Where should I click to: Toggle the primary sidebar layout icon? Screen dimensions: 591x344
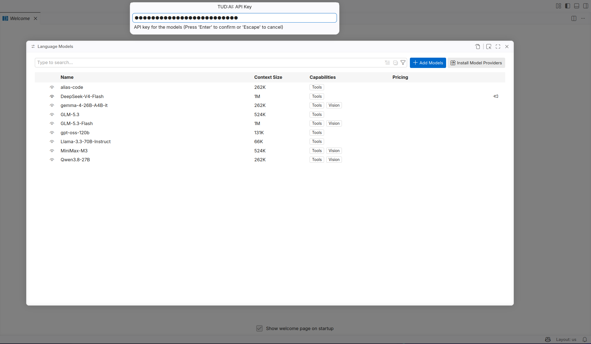pyautogui.click(x=568, y=6)
